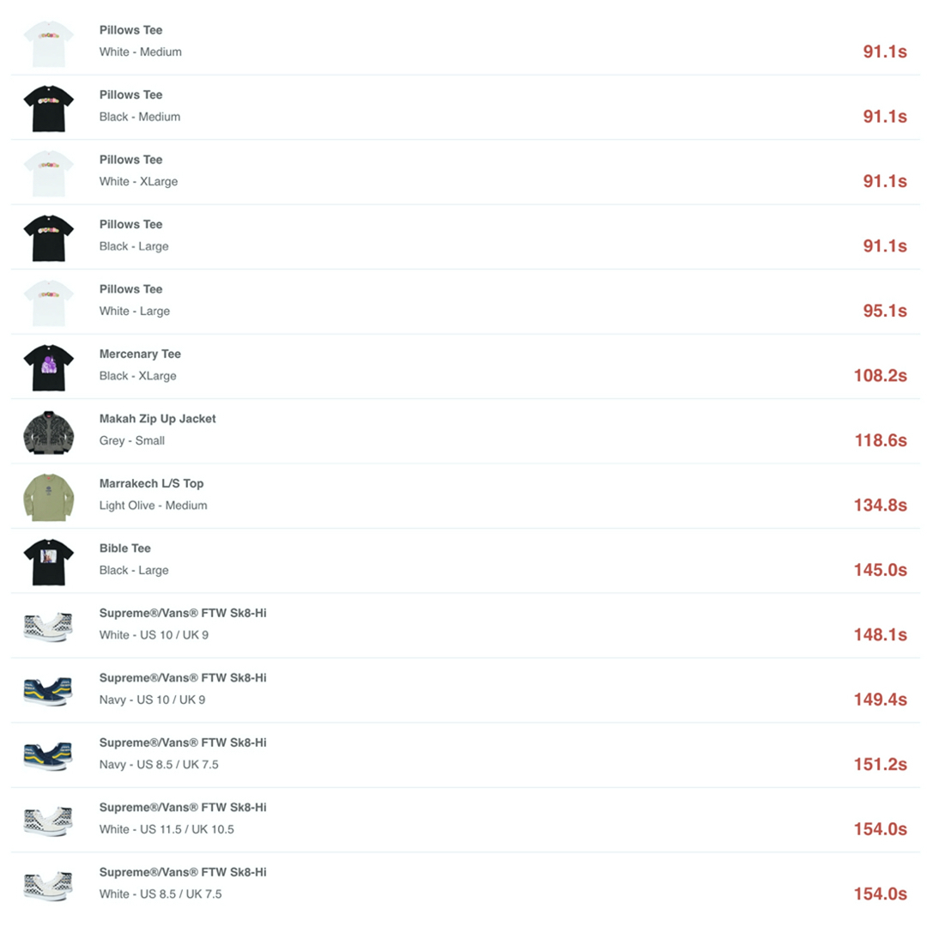Select the "Grey - Small" variant label
927x927 pixels.
[131, 440]
